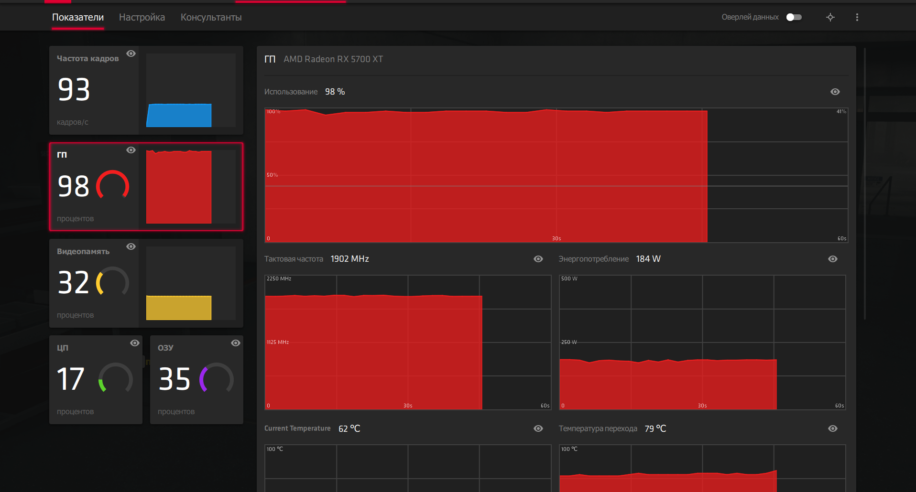The width and height of the screenshot is (916, 492).
Task: Click the 62 °C temperature value
Action: click(x=349, y=428)
